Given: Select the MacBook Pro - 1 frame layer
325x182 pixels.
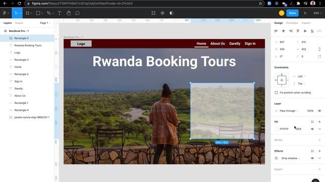Looking at the screenshot, I should click(27, 31).
